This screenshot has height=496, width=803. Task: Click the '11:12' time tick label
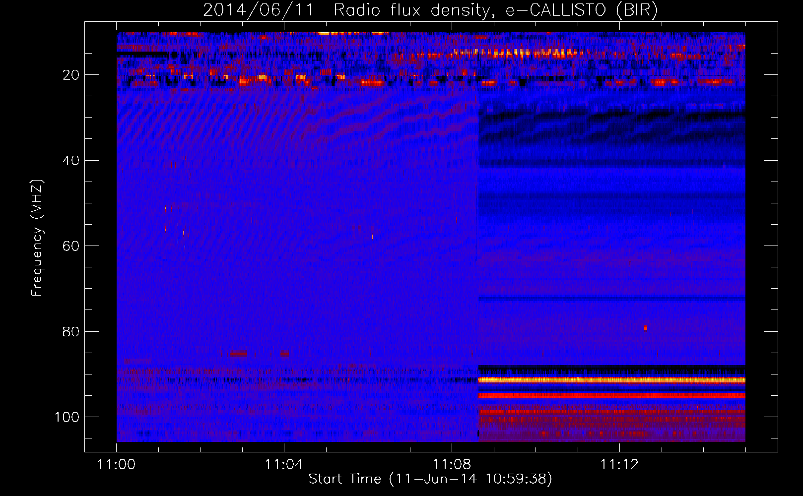[619, 465]
